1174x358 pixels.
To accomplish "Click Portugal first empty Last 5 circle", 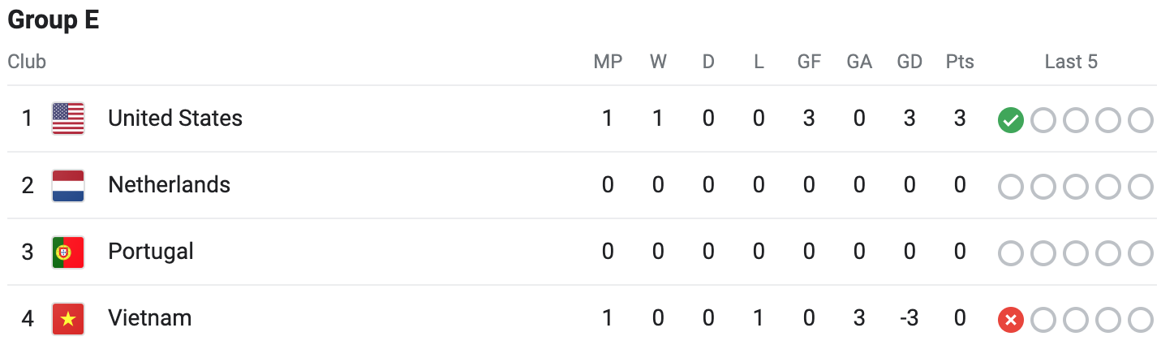I will 1010,253.
